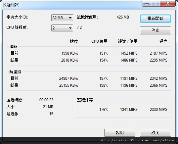Open the CPU threads dropdown showing 2
Screen dimensions: 178x144
[62, 28]
